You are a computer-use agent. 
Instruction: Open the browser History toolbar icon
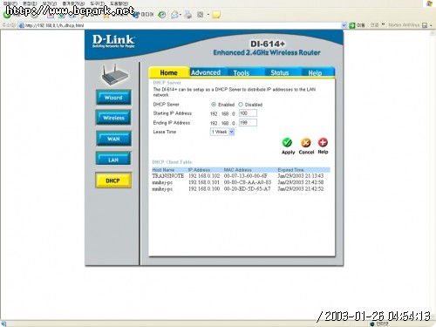[x=162, y=15]
